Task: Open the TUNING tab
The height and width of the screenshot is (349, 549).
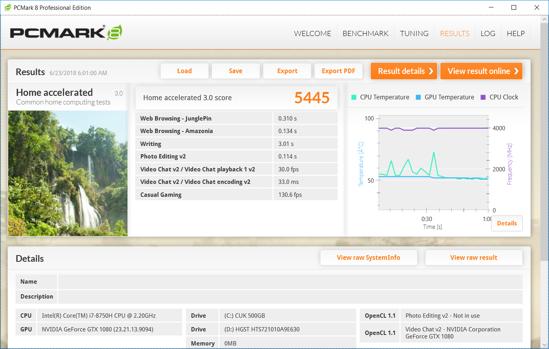Action: point(414,33)
